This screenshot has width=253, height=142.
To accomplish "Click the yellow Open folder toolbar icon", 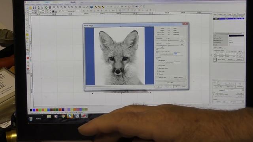I will (30, 7).
